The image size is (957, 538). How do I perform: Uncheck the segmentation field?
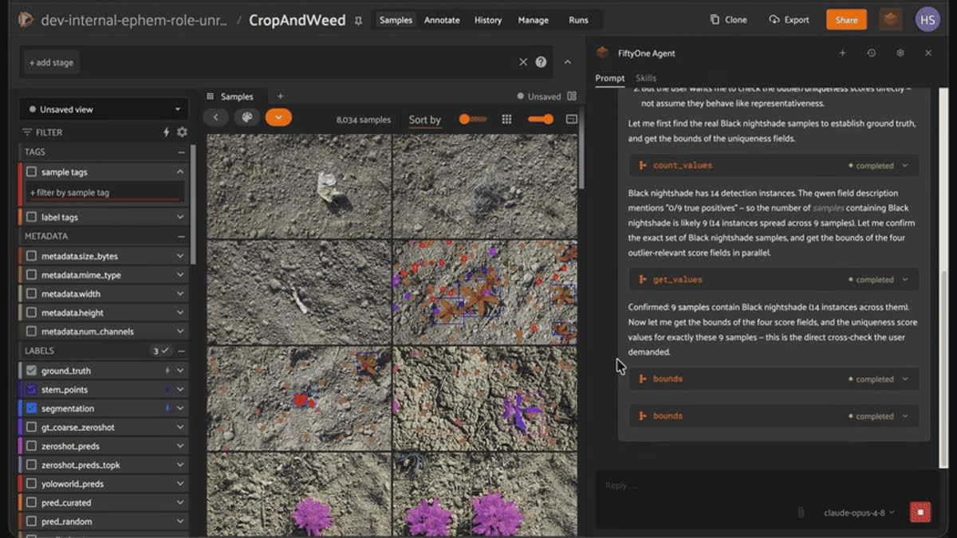(x=31, y=408)
